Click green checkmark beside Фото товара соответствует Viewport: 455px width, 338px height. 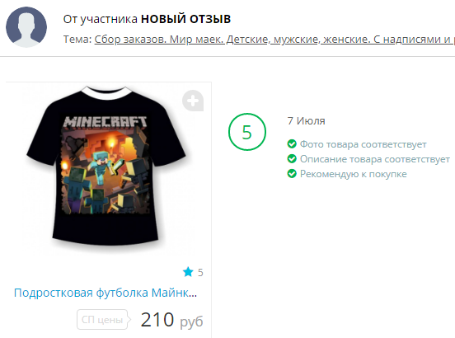tap(292, 144)
